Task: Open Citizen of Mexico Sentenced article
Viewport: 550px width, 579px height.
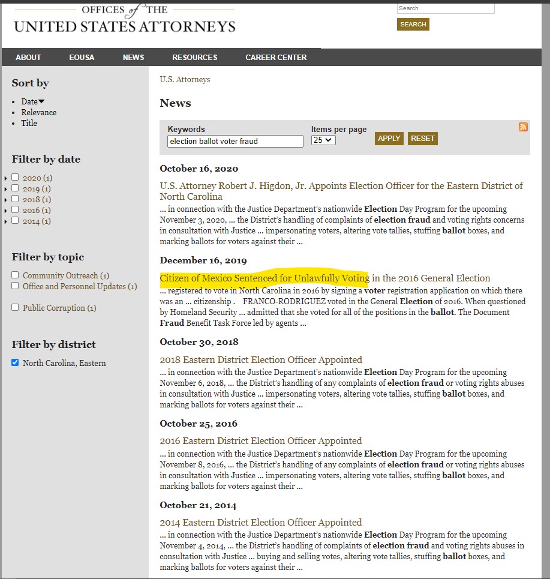Action: click(325, 278)
